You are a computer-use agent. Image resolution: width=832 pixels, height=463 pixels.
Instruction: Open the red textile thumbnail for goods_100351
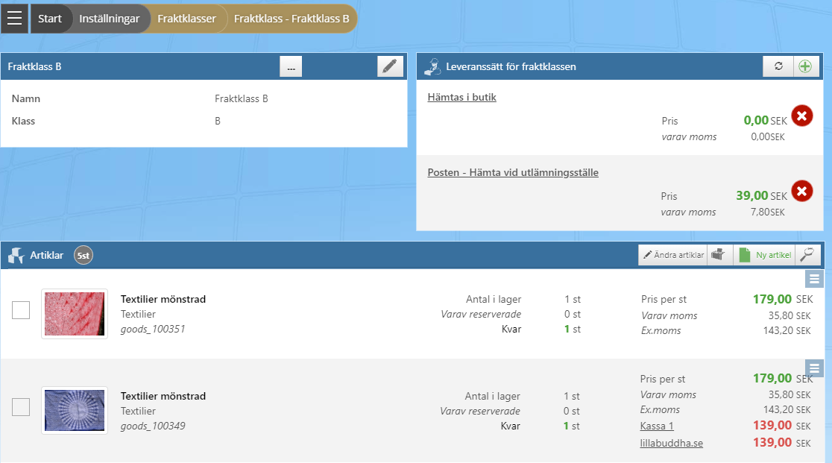click(x=75, y=314)
